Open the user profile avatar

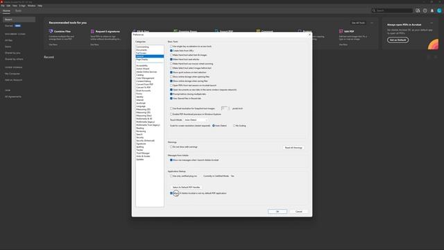[439, 10]
